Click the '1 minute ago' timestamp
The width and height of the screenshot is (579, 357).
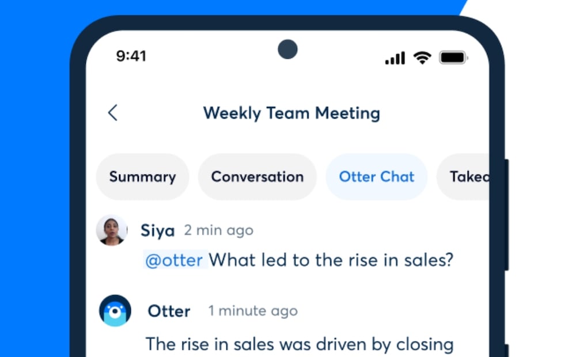(x=253, y=312)
